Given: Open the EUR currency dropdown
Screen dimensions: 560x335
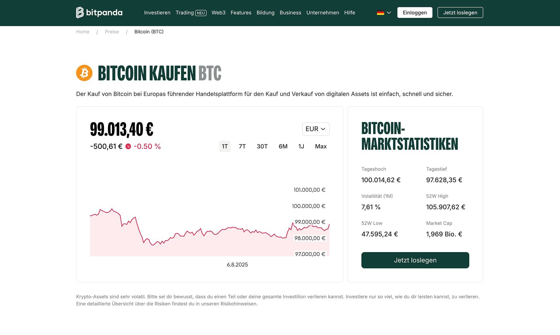Looking at the screenshot, I should pyautogui.click(x=316, y=129).
